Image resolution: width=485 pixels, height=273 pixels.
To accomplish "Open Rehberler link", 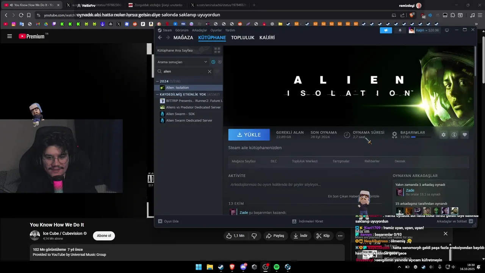I will tap(372, 161).
